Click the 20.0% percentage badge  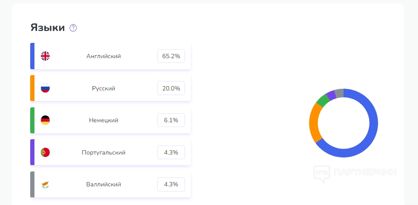pos(171,88)
